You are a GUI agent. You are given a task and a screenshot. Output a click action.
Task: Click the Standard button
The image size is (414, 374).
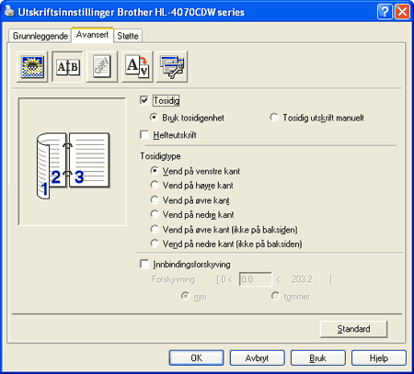[x=353, y=329]
